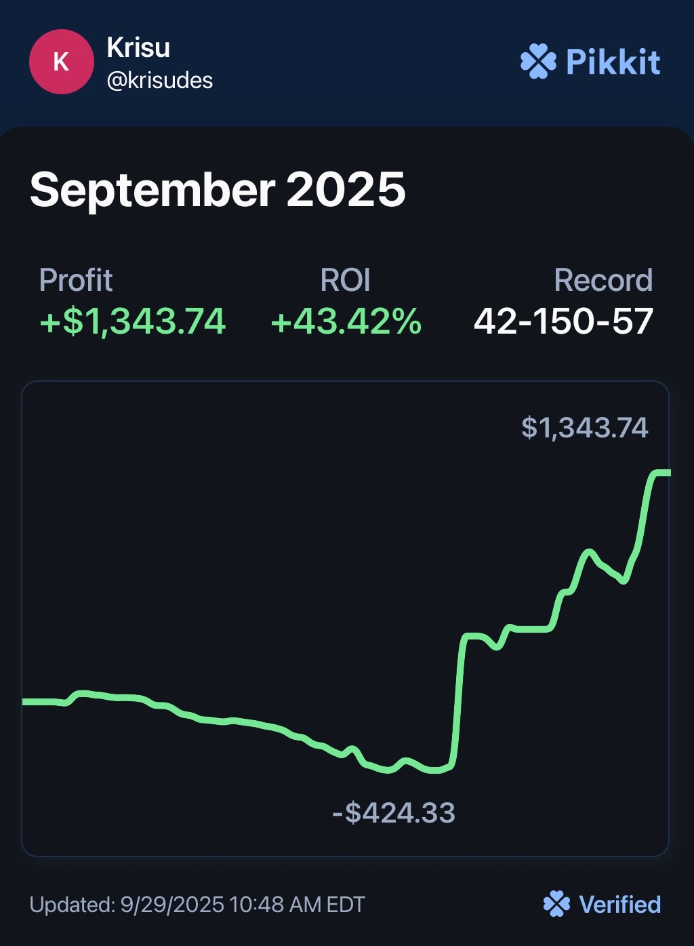
Task: Tap the green +$1,343.74 profit value
Action: (133, 321)
